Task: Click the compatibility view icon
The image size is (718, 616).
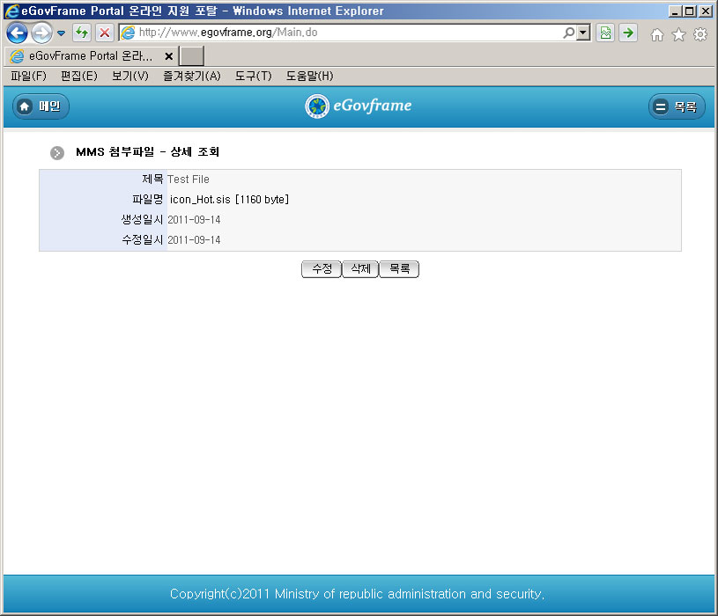Action: point(605,33)
